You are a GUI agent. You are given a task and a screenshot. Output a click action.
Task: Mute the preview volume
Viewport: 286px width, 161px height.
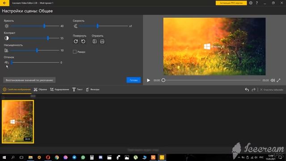coord(273,80)
